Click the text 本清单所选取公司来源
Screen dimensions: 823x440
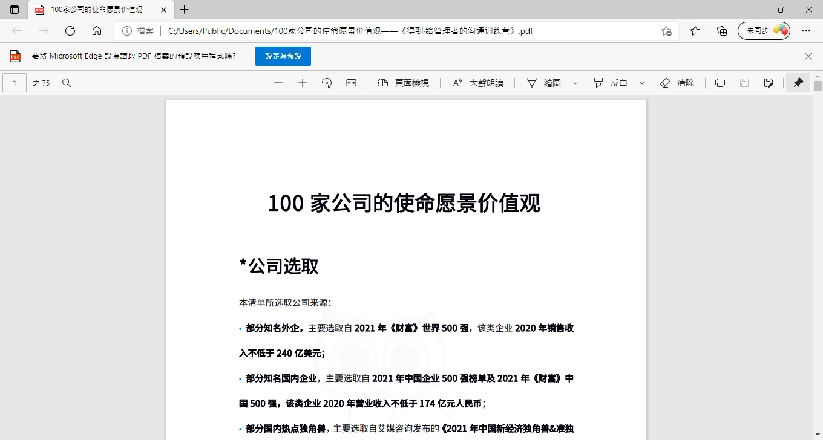point(284,303)
